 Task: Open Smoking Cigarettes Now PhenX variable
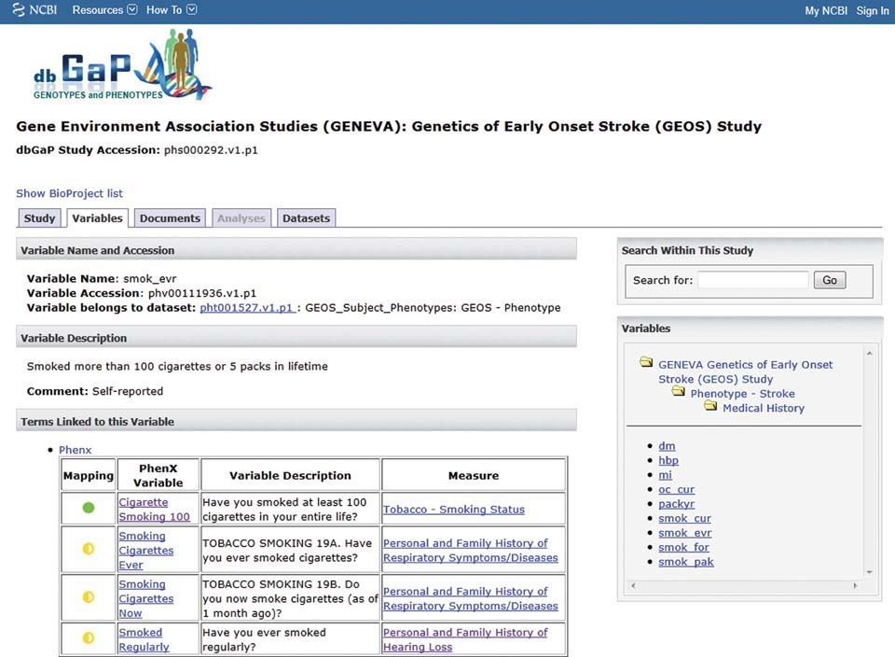click(x=146, y=598)
